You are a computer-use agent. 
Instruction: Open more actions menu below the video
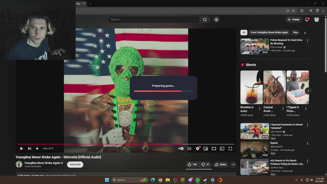click(233, 165)
